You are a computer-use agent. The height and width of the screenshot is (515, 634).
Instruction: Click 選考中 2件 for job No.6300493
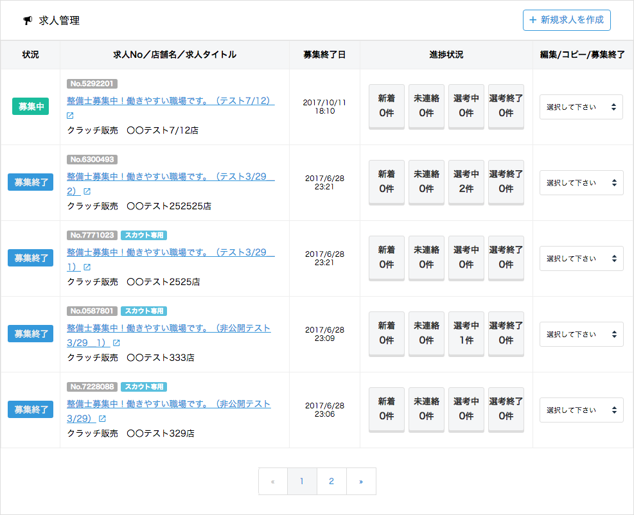coord(466,182)
